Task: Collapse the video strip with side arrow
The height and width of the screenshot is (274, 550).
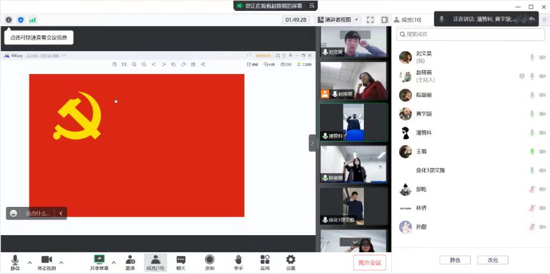Action: click(313, 143)
